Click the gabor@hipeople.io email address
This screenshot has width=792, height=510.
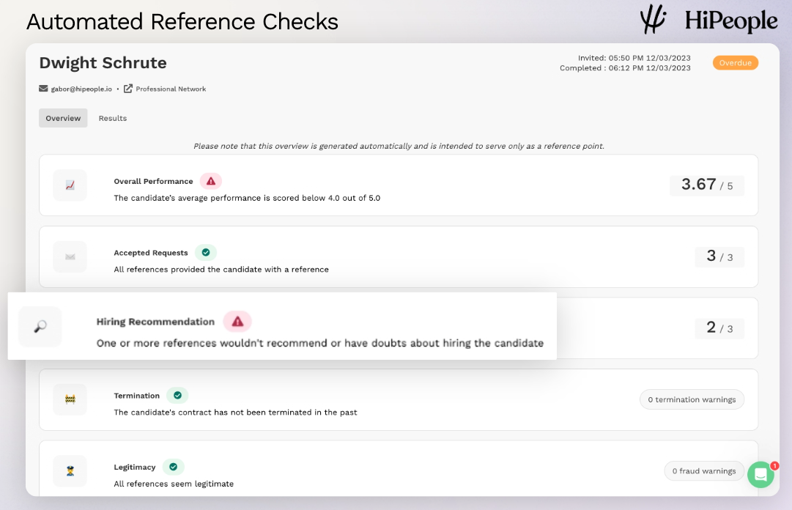click(x=80, y=89)
